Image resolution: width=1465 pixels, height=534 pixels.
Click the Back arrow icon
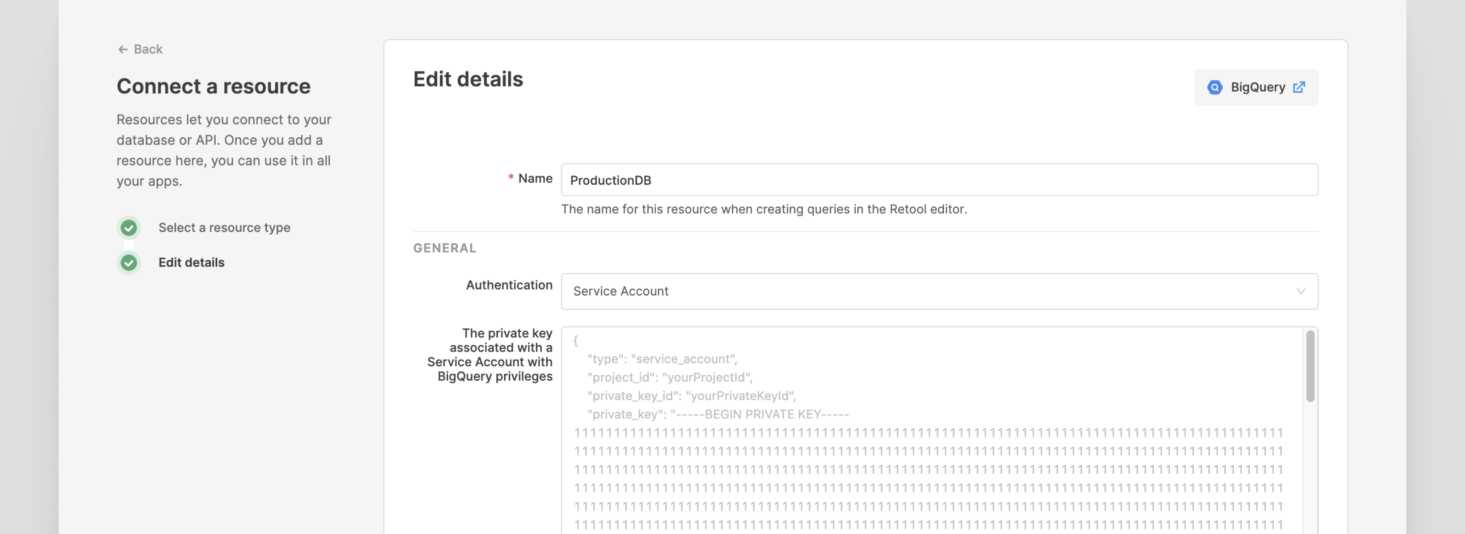(x=122, y=49)
